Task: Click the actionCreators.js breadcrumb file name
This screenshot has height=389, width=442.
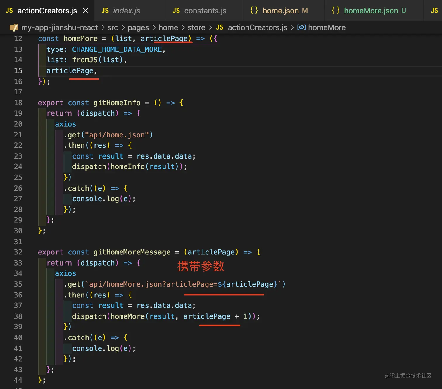Action: coord(258,27)
